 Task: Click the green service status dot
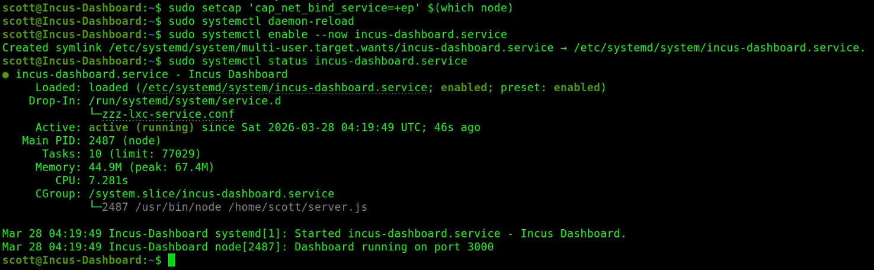[x=5, y=75]
